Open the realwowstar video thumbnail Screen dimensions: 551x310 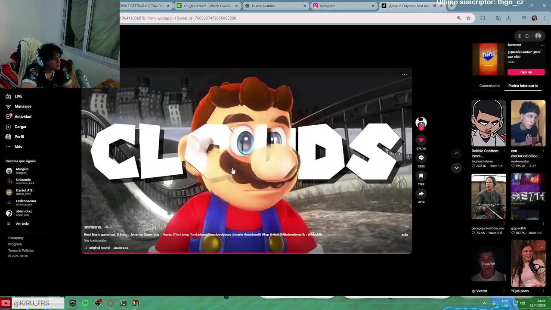pos(528,124)
